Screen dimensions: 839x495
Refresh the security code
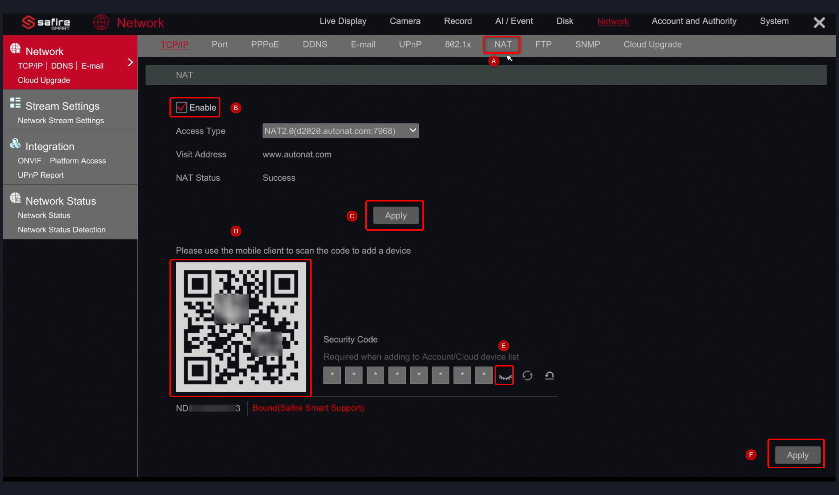point(527,375)
